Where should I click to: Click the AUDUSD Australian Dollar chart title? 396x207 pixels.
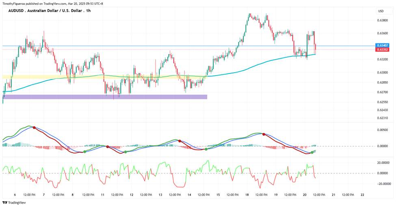[x=50, y=11]
